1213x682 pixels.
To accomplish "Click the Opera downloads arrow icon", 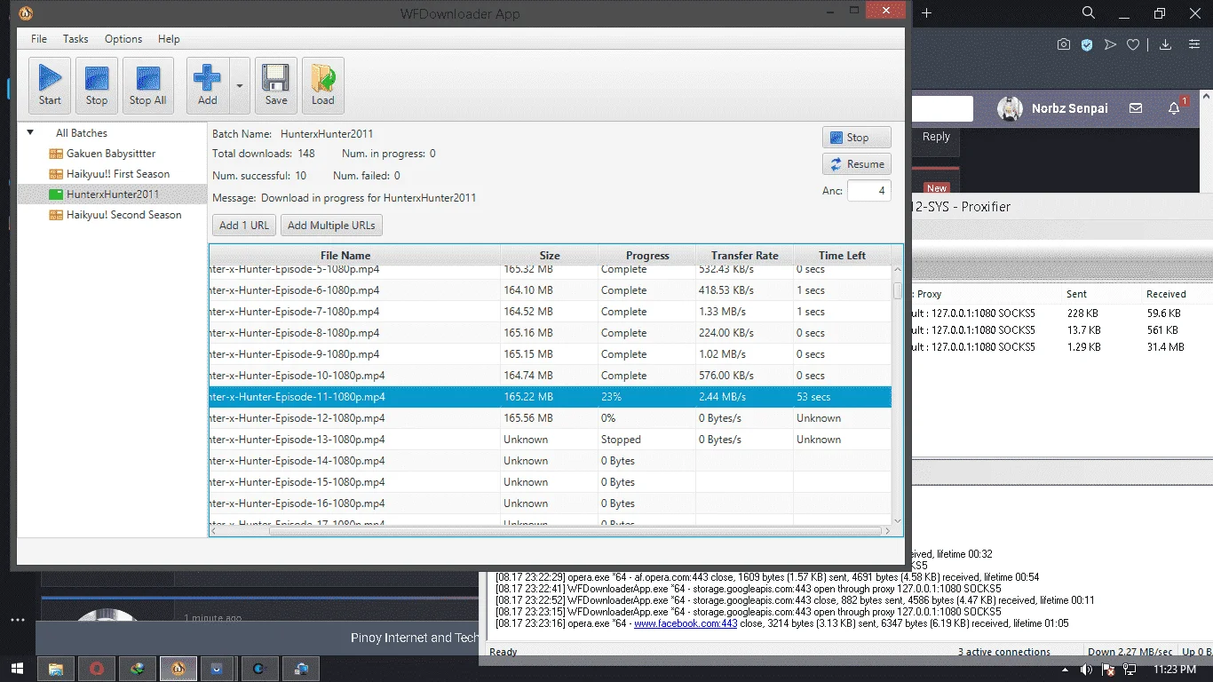I will point(1166,45).
